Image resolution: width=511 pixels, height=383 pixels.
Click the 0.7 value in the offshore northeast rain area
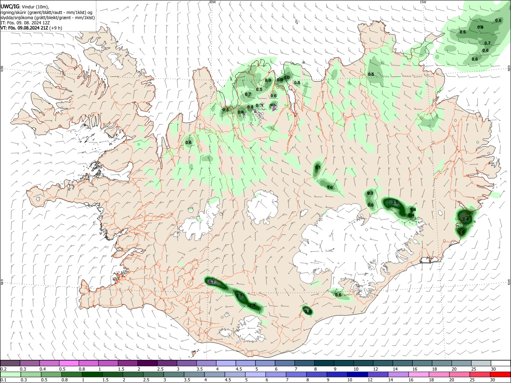(487, 43)
